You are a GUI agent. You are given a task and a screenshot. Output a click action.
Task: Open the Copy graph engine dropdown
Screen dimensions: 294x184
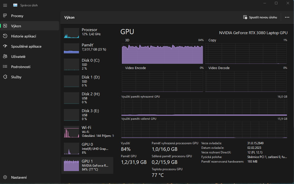207,40
